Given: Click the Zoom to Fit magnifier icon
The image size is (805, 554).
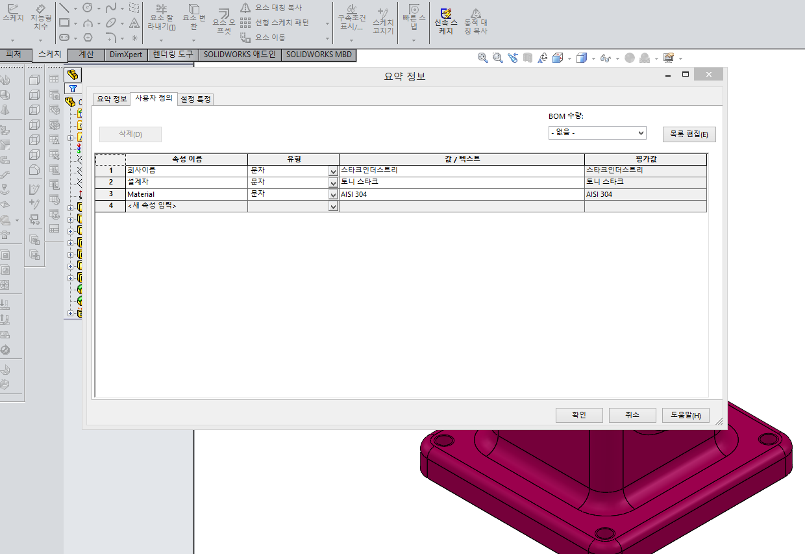Looking at the screenshot, I should [x=482, y=58].
